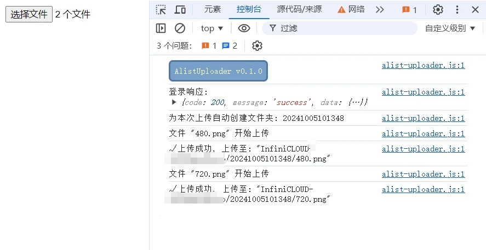Open the DevTools three-dot customize menu
This screenshot has height=250, width=486.
click(457, 10)
